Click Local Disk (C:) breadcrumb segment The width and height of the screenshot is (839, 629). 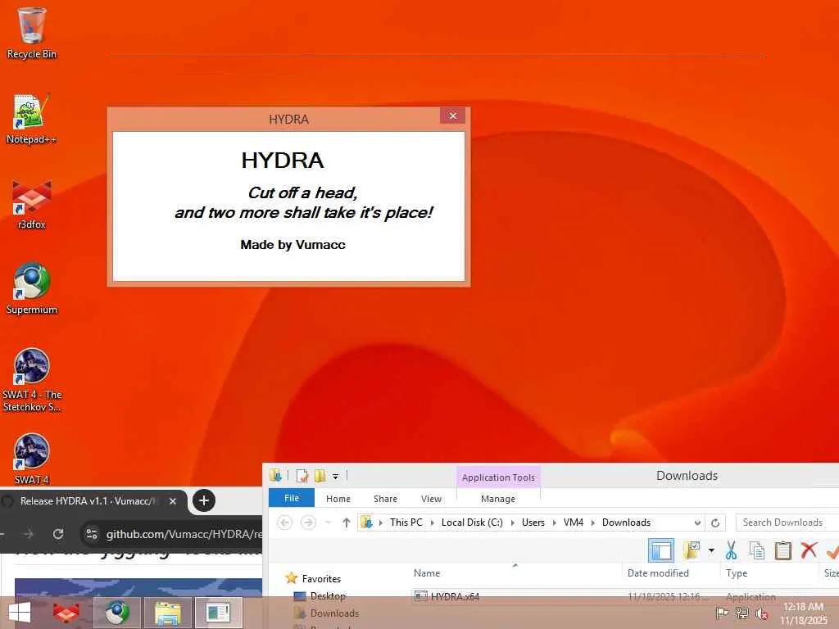coord(472,523)
